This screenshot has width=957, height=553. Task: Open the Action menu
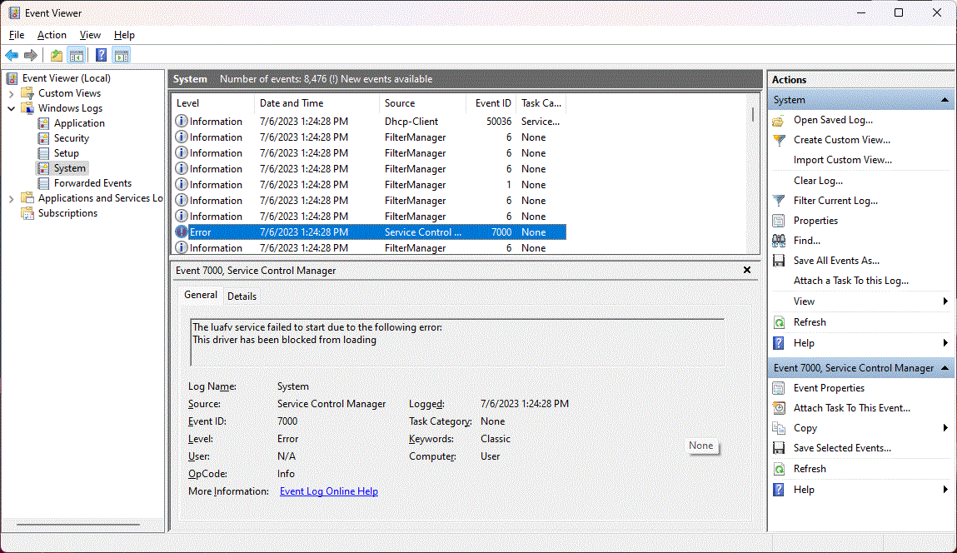(52, 35)
